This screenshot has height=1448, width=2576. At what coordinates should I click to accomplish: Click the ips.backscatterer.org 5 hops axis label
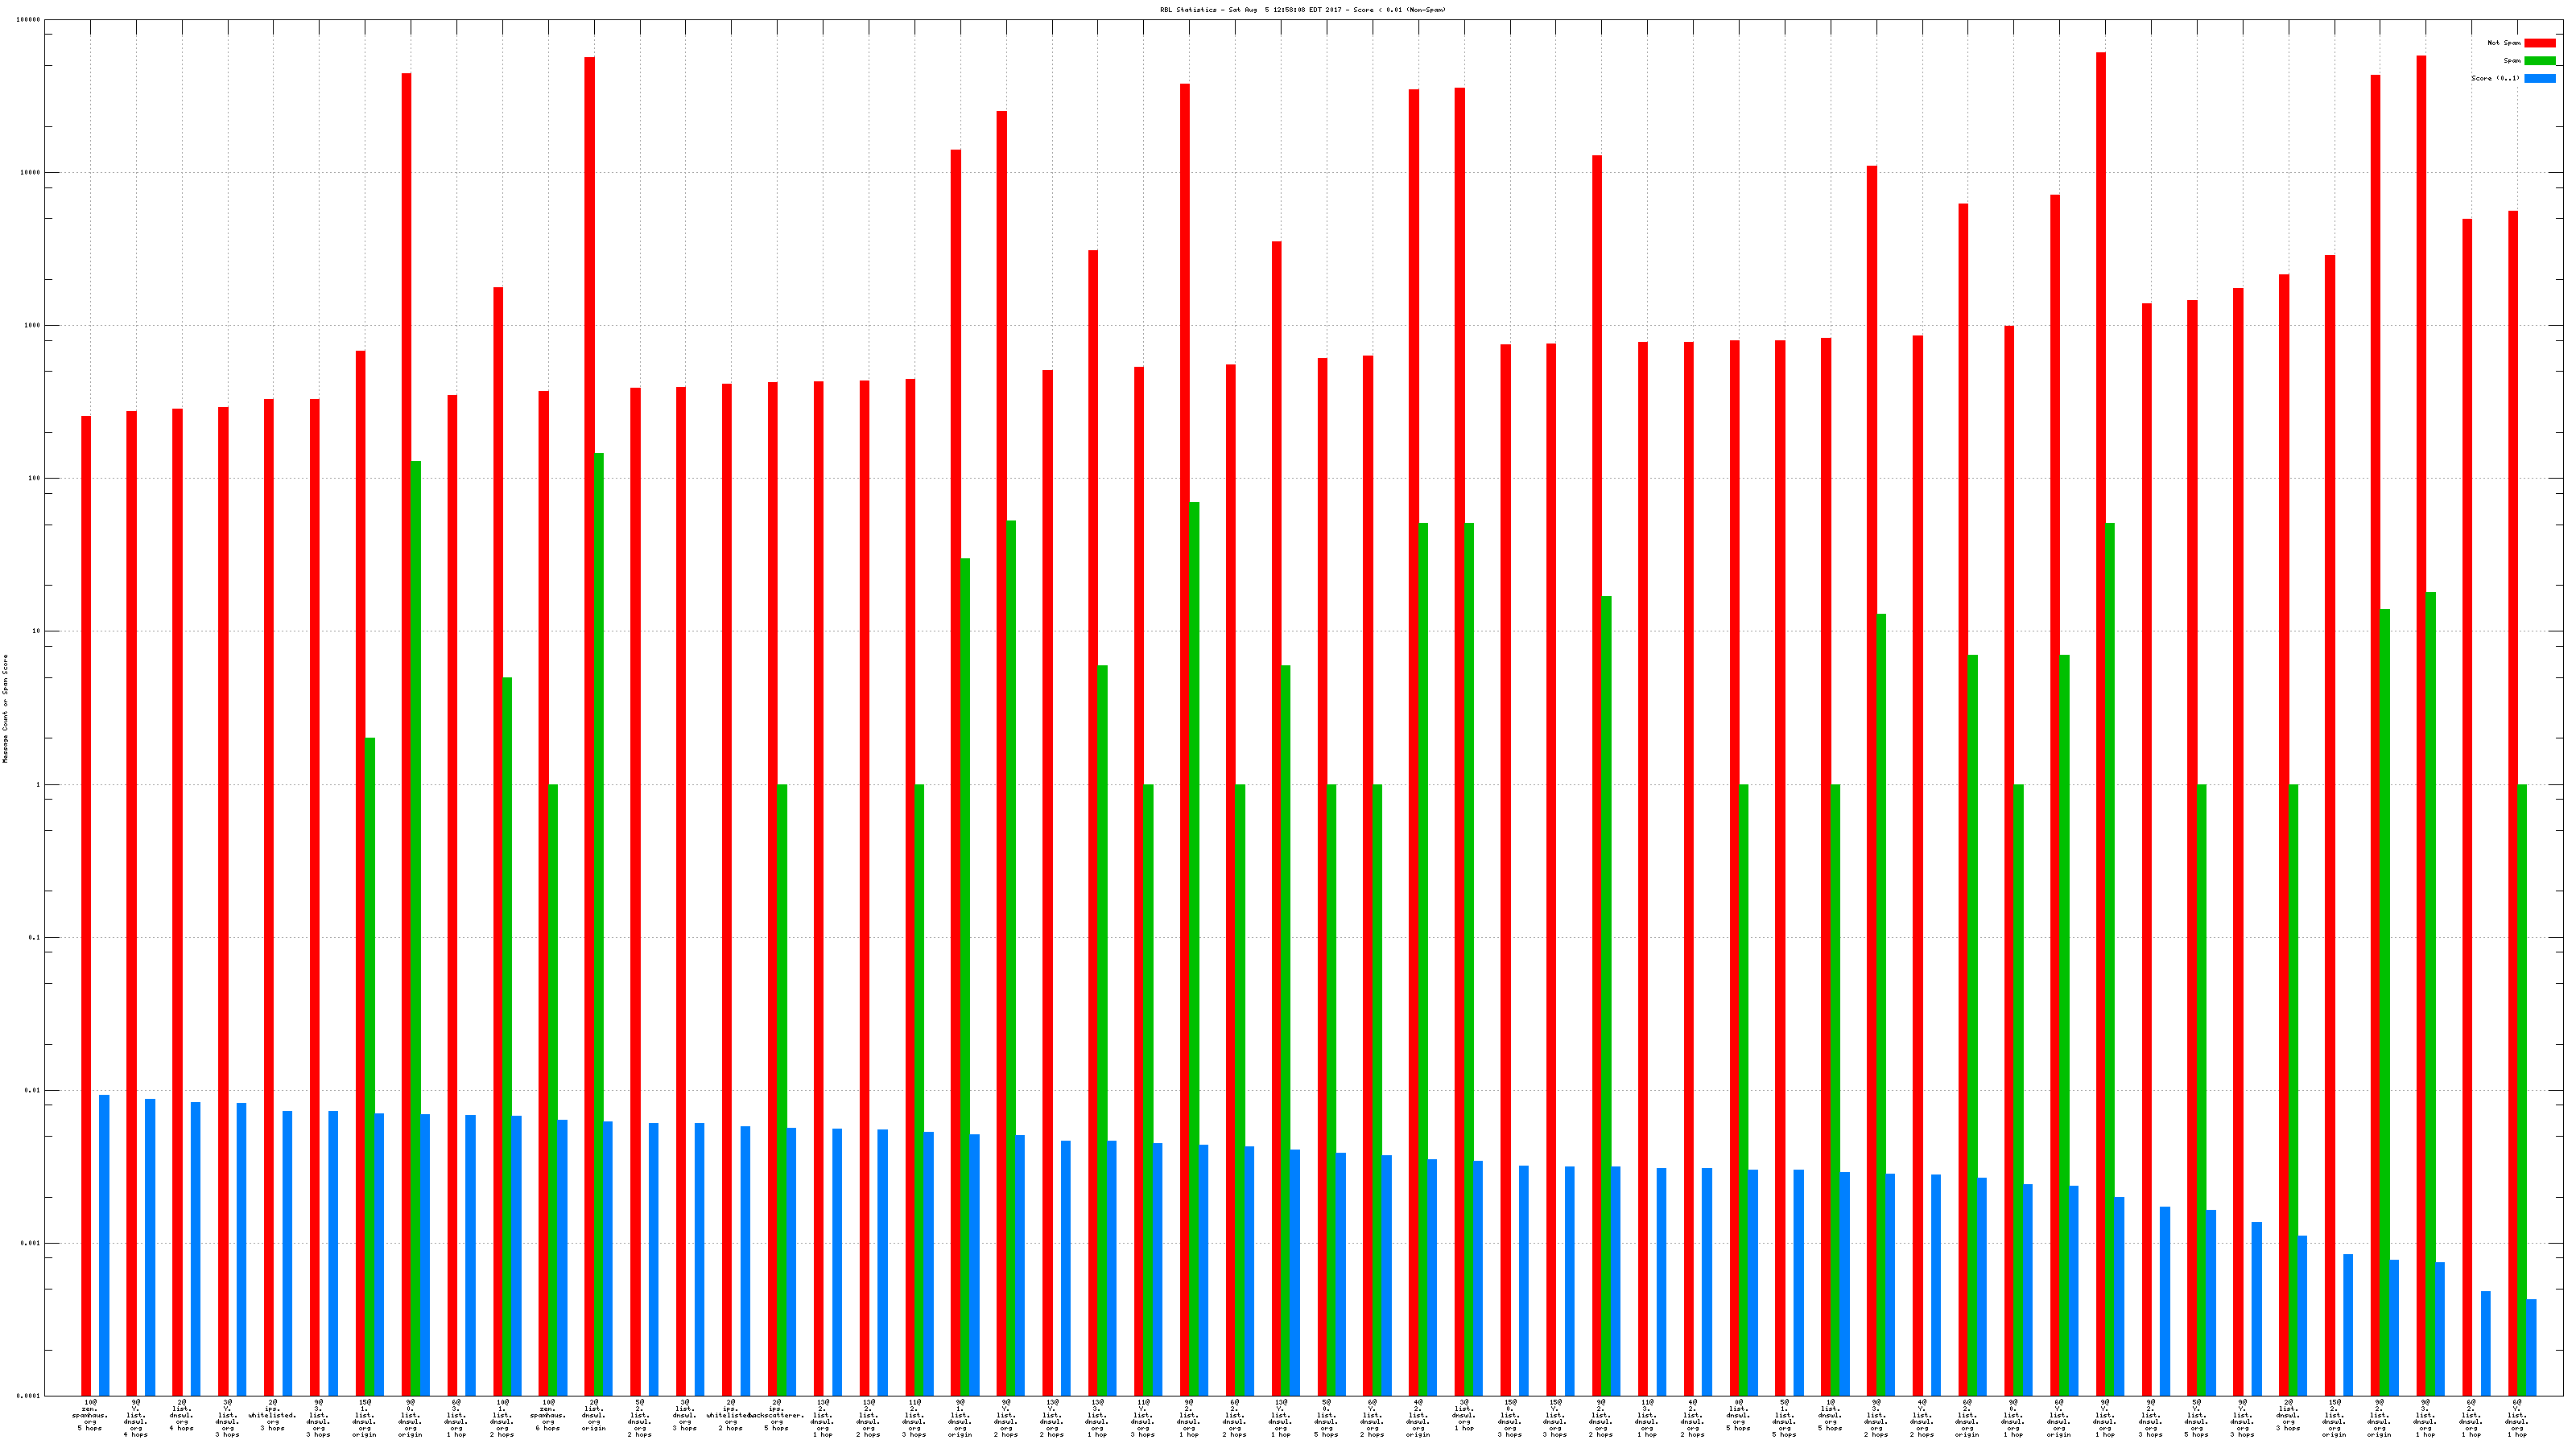776,1415
